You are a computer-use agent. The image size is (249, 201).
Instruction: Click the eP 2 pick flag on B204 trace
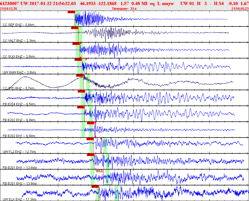[x=81, y=91]
